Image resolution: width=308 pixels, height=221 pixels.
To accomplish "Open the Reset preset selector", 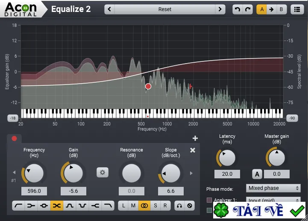I will tap(165, 9).
